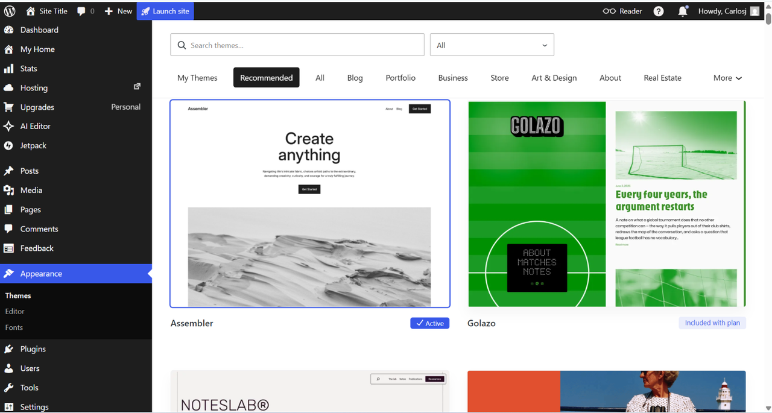
Task: Focus the Search themes input field
Action: [x=297, y=45]
